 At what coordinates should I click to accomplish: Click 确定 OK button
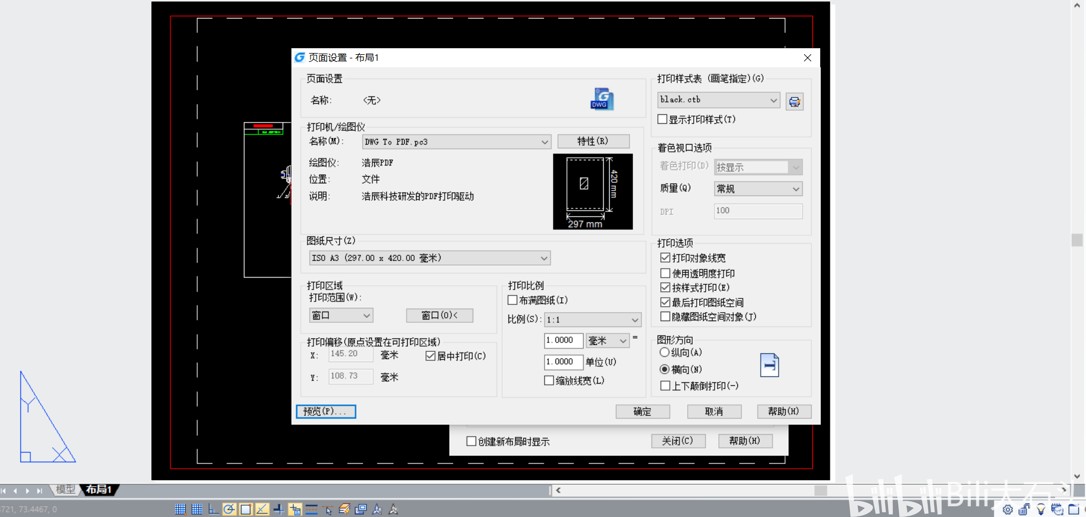[643, 412]
